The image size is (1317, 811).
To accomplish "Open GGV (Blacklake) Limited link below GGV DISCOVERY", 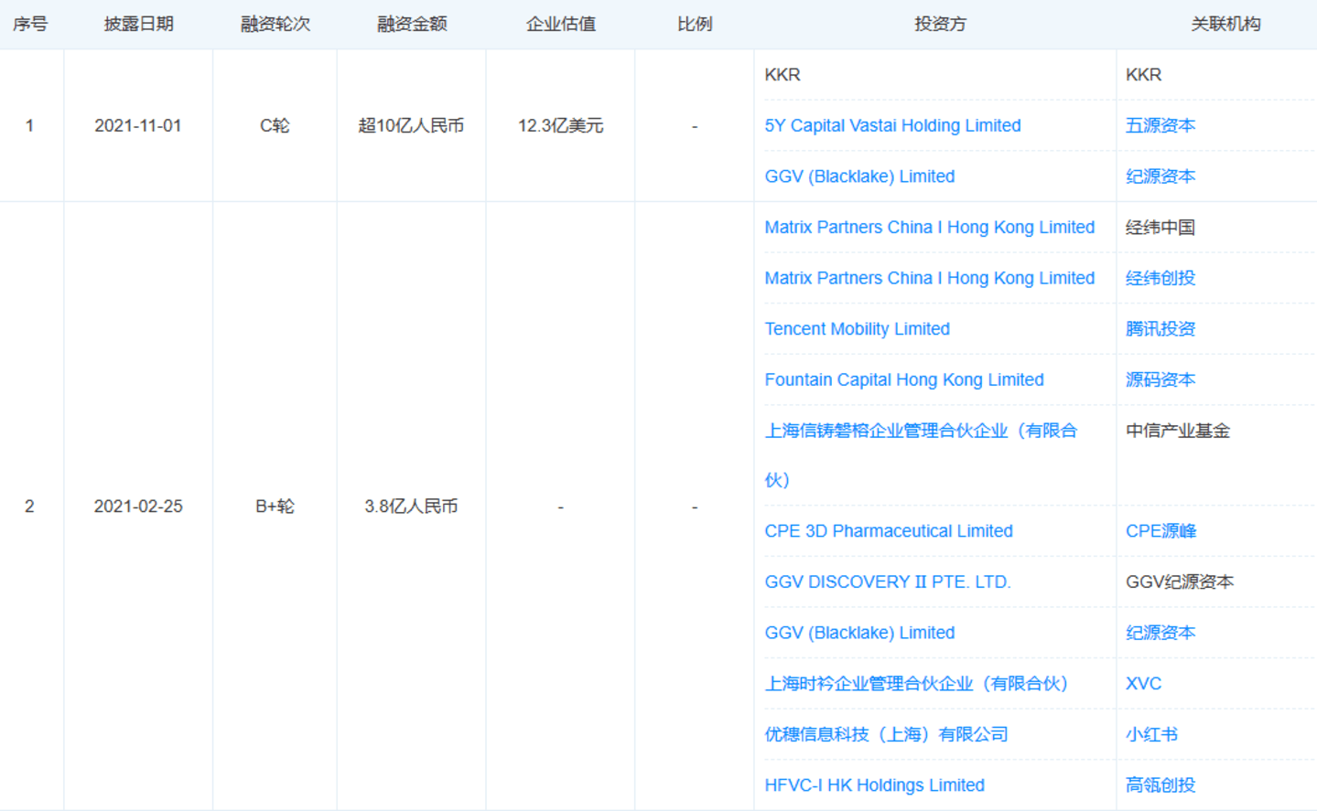I will [859, 633].
